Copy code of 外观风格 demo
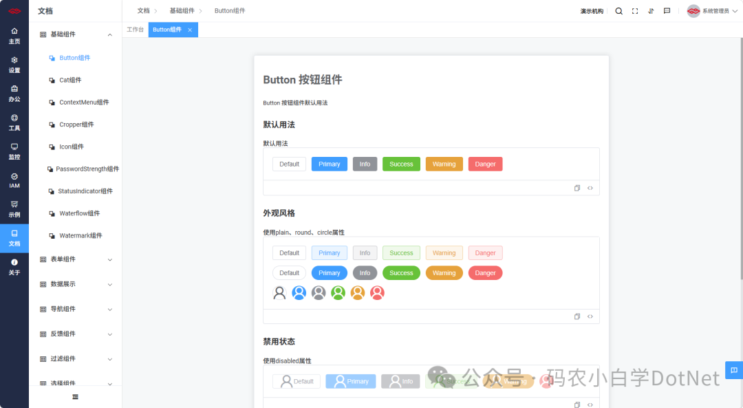Screen dimensions: 743x408 [577, 316]
